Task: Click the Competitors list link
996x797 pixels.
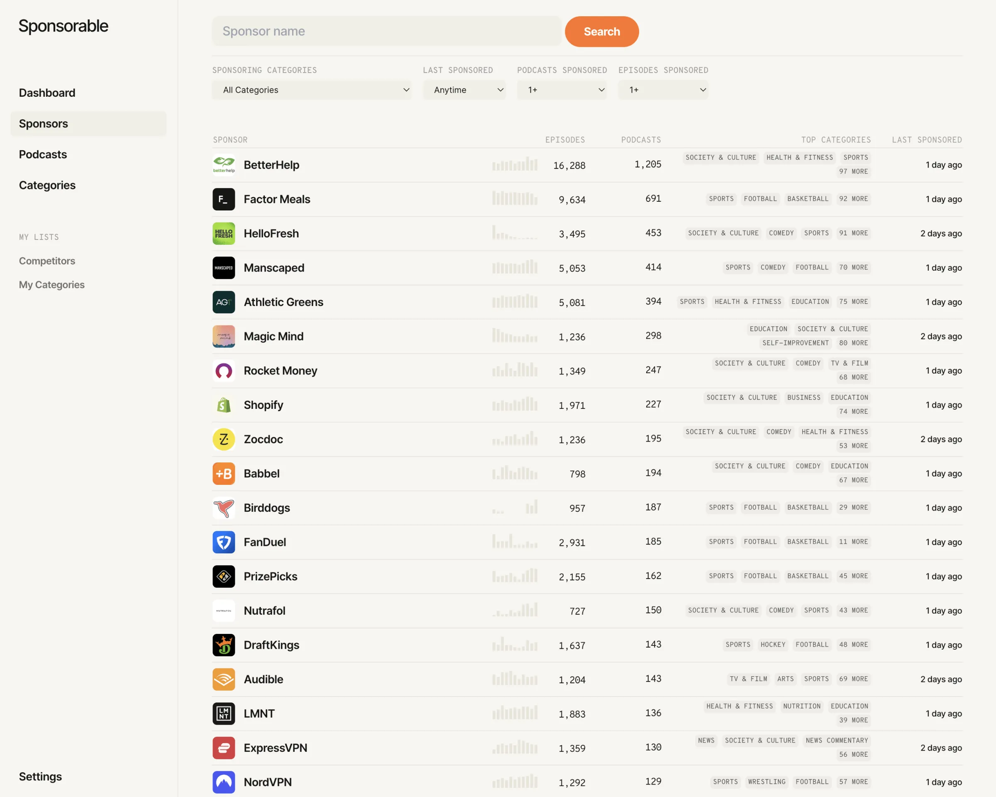Action: tap(47, 261)
